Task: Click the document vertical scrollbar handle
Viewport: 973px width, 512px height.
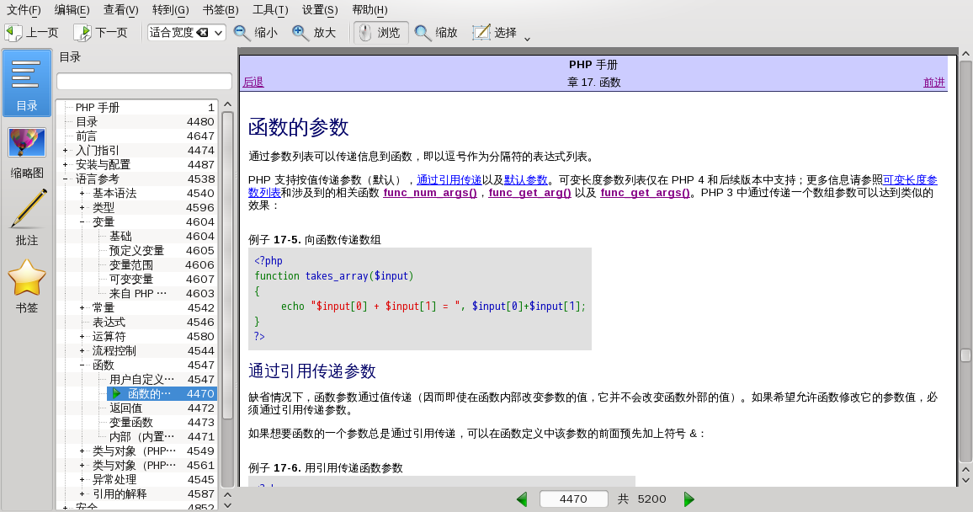Action: pos(965,355)
